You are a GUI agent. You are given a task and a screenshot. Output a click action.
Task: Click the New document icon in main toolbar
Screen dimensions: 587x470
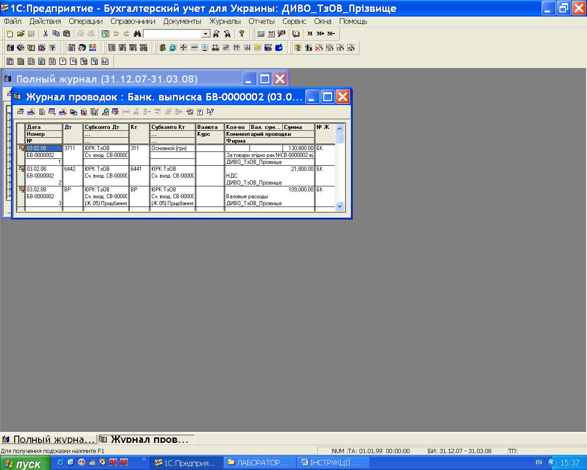(10, 34)
